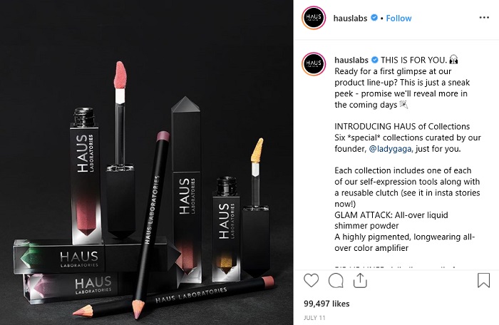The height and width of the screenshot is (325, 499).
Task: Click the upright HAUS Laboratories lip pencil
Action: point(150,223)
